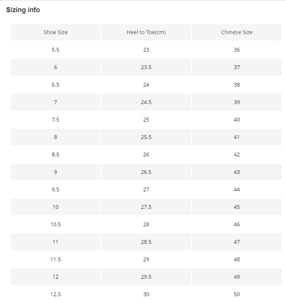This screenshot has height=303, width=286.
Task: Click shoe size 11.5 cell
Action: pyautogui.click(x=56, y=259)
